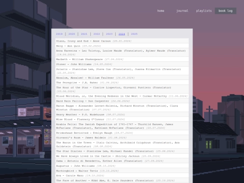The width and height of the screenshot is (244, 183).
Task: Select the Absalom, Absalom! entry
Action: [122, 78]
